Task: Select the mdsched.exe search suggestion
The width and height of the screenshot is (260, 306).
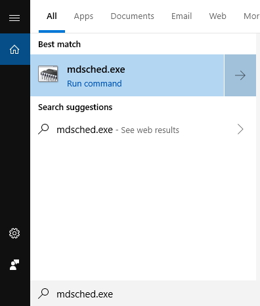Action: tap(143, 129)
